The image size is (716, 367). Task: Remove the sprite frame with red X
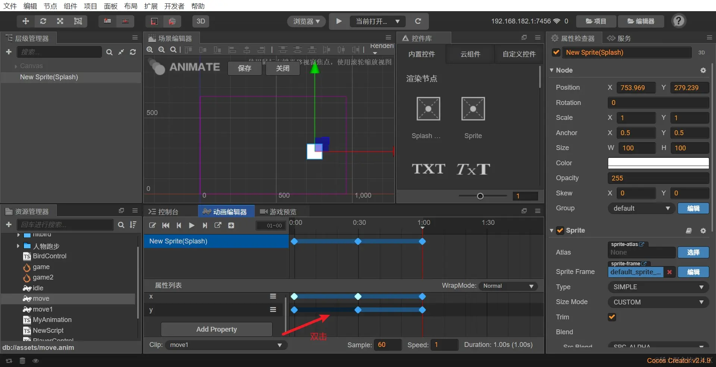669,272
